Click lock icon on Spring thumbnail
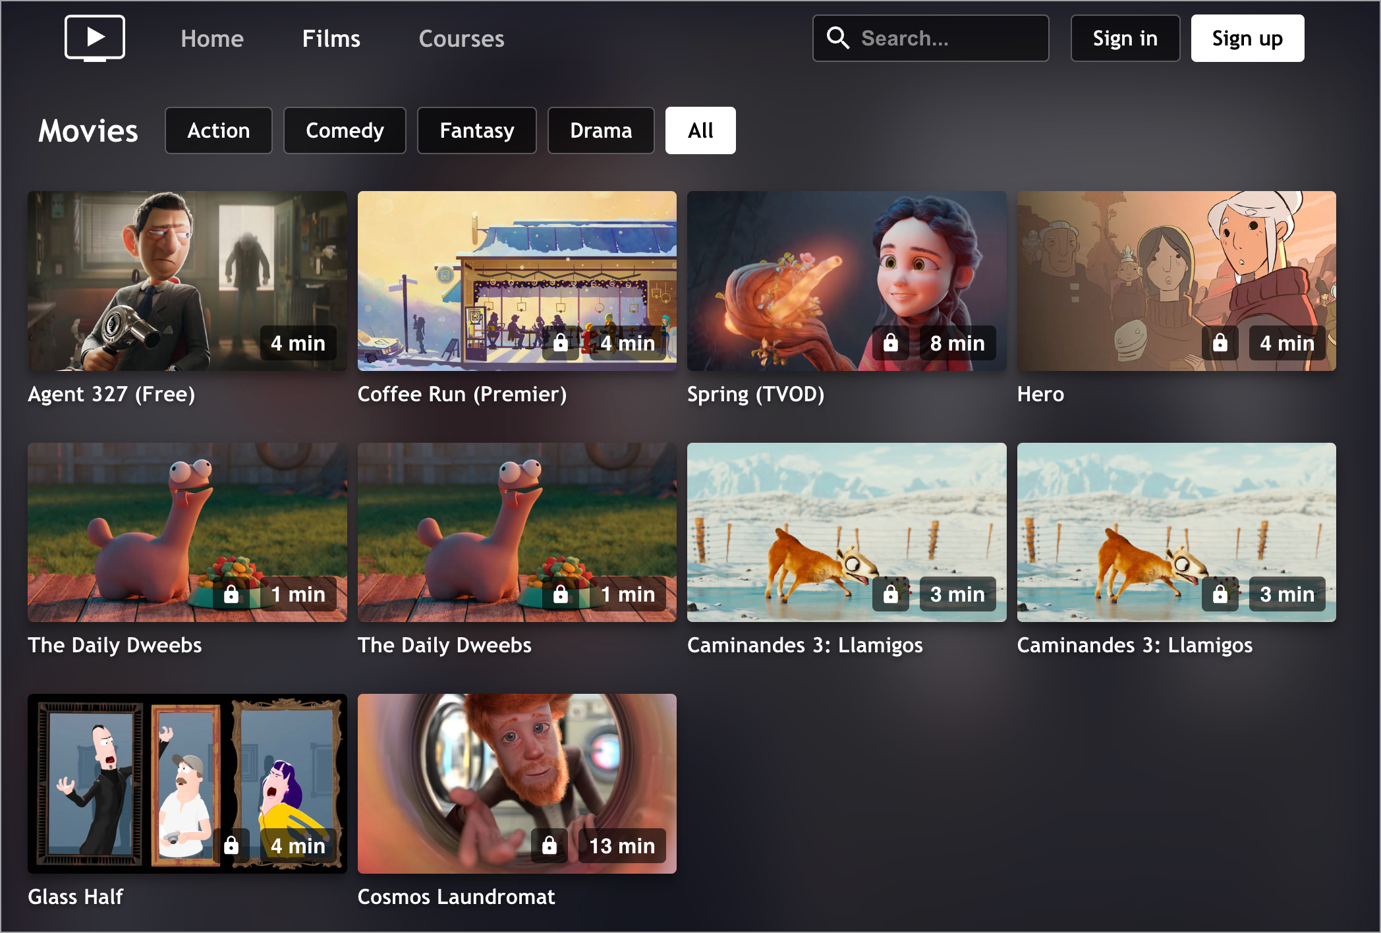The image size is (1381, 933). click(890, 343)
